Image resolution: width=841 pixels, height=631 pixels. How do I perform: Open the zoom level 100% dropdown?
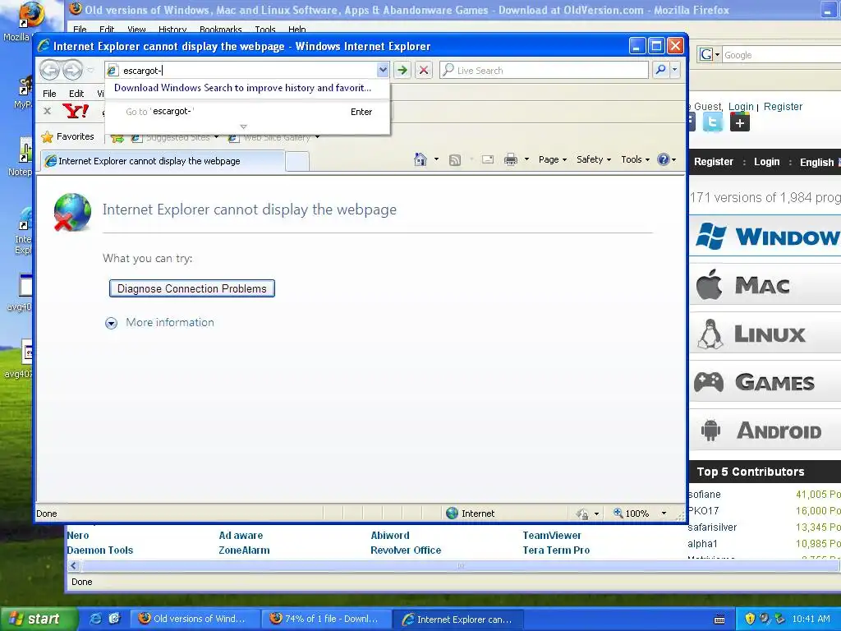664,514
